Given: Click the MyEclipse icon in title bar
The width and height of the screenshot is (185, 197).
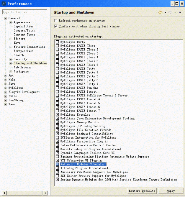Looking at the screenshot, I should [x=4, y=4].
